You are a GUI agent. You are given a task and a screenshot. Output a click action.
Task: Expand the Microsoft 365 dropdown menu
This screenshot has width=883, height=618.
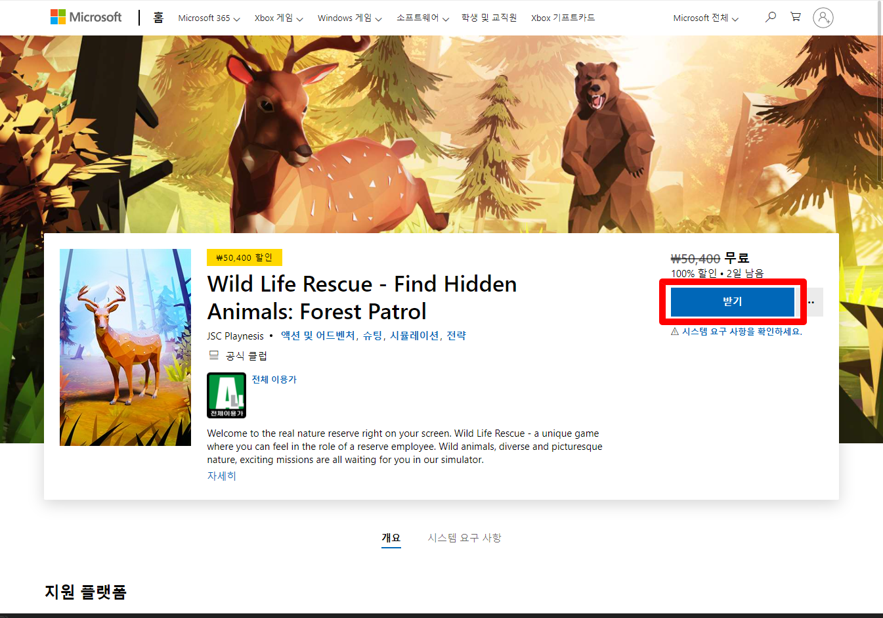coord(209,18)
